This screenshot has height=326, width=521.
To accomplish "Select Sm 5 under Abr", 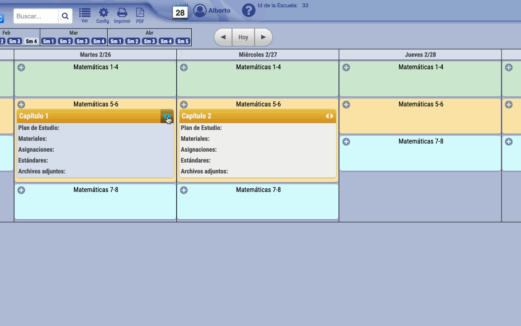I will (x=183, y=41).
